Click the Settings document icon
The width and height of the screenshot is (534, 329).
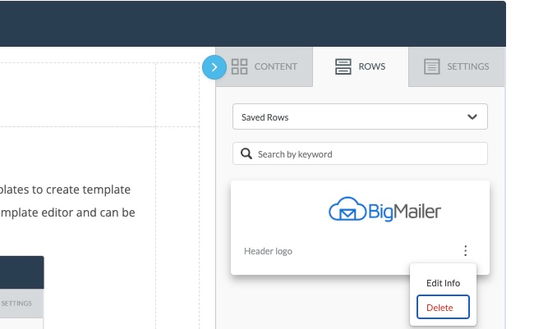point(431,66)
